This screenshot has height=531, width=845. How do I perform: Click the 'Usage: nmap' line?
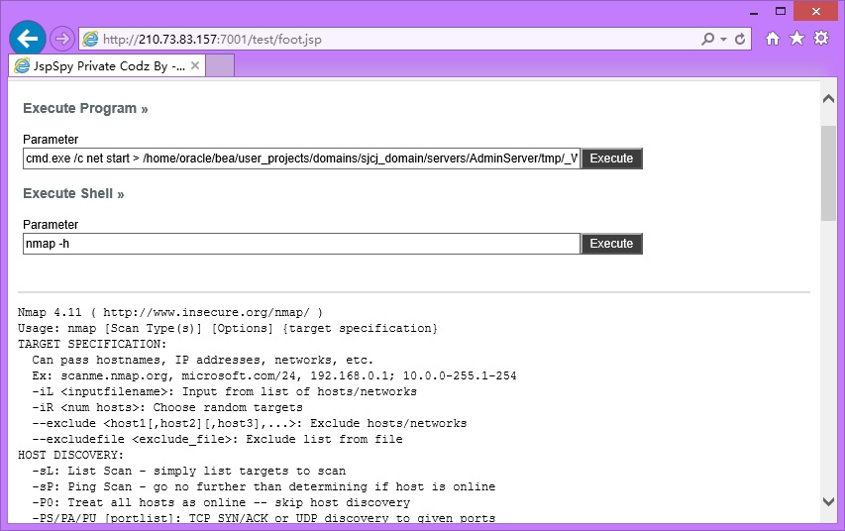coord(228,328)
